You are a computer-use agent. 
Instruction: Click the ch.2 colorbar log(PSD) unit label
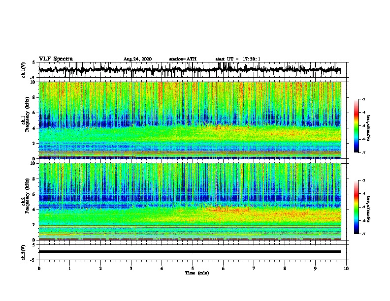coord(369,209)
